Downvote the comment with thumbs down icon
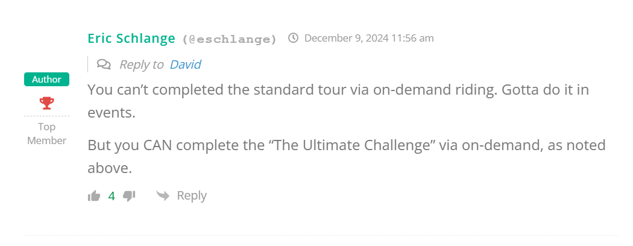The image size is (633, 246). 129,195
